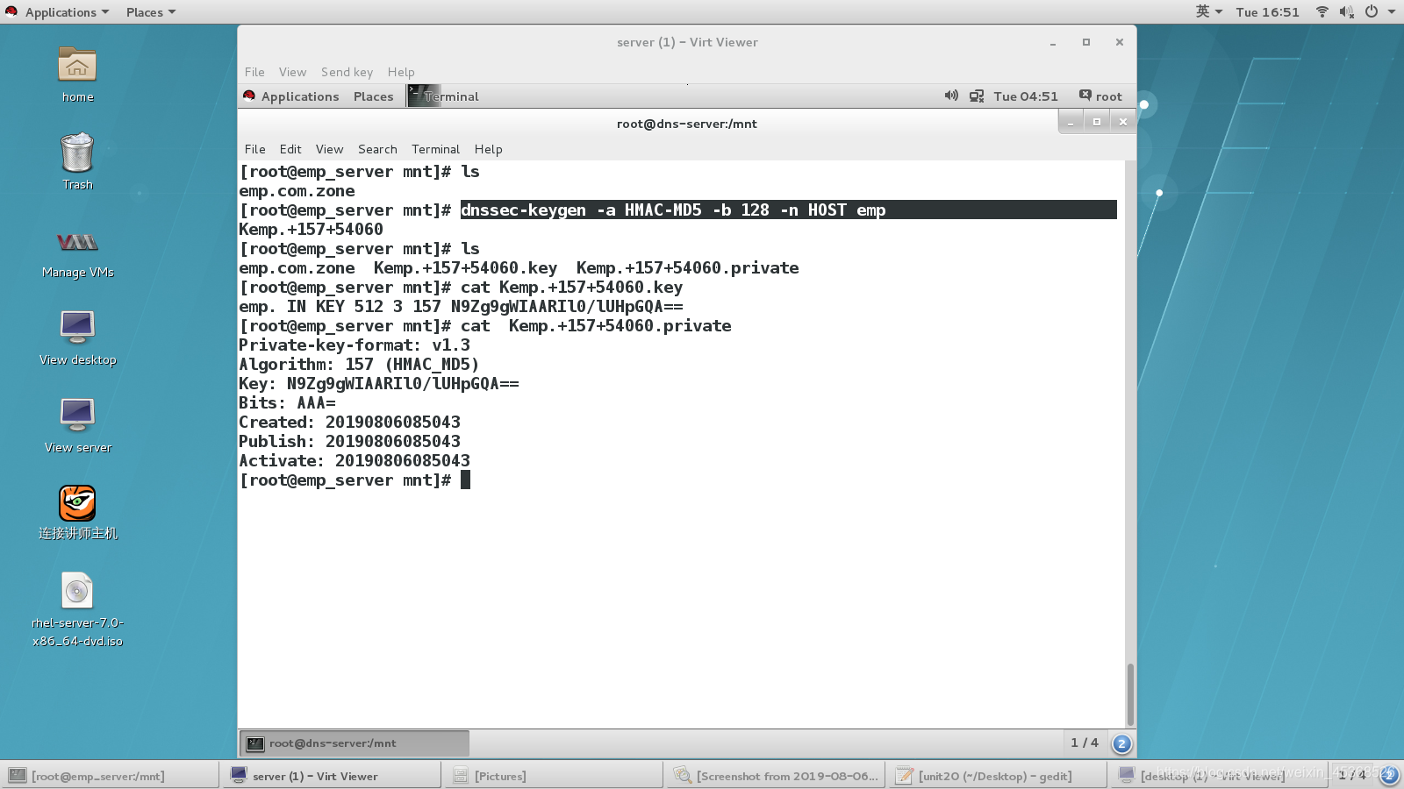1404x789 pixels.
Task: Open the guest Places menu
Action: click(373, 96)
